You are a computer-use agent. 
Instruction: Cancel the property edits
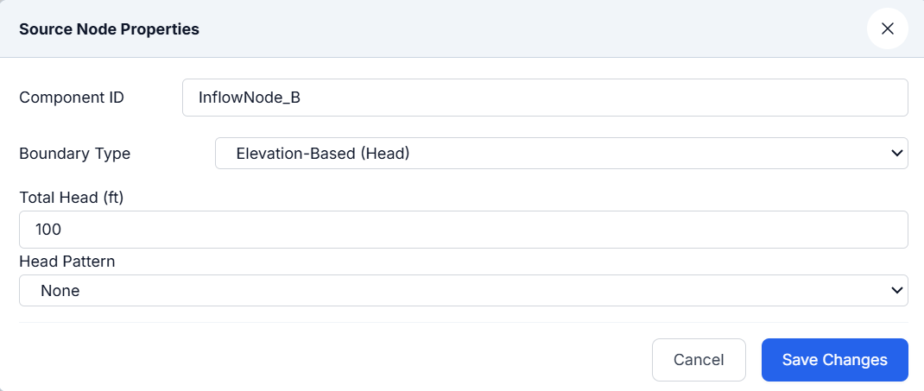699,360
